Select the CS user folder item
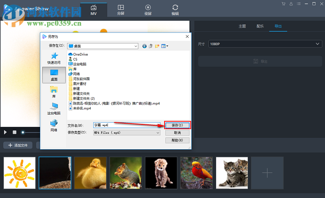325x198 pixels. tap(73, 59)
